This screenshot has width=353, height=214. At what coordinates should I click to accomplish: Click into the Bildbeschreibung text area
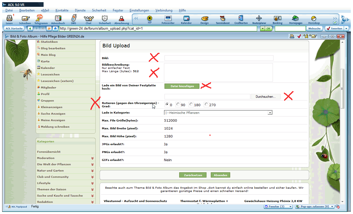[218, 72]
